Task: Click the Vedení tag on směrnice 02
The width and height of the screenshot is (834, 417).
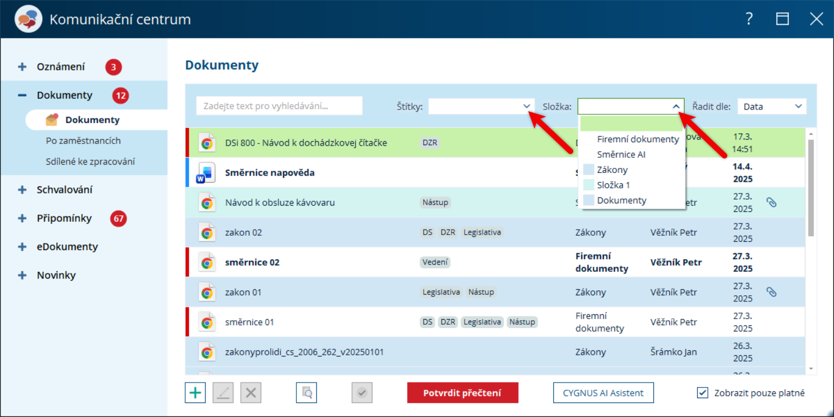Action: click(435, 262)
